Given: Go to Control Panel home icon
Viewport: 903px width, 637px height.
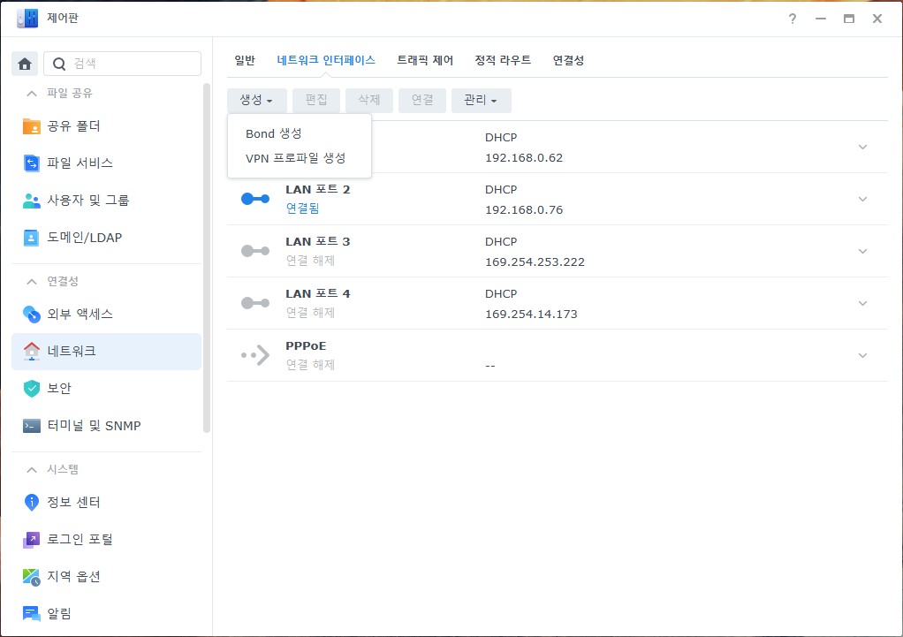Looking at the screenshot, I should coord(25,64).
